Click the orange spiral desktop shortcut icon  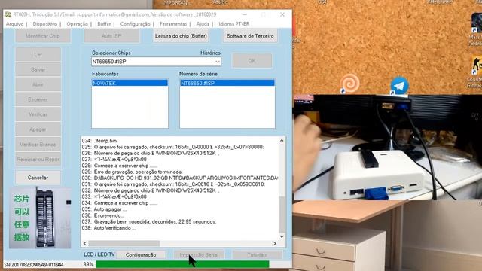pos(349,84)
